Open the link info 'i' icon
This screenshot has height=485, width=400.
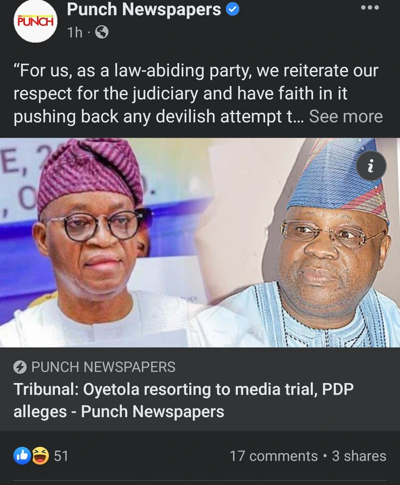[371, 166]
